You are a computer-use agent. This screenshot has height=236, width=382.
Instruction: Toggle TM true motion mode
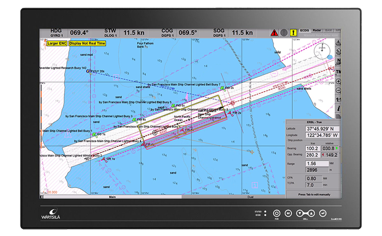339,72
